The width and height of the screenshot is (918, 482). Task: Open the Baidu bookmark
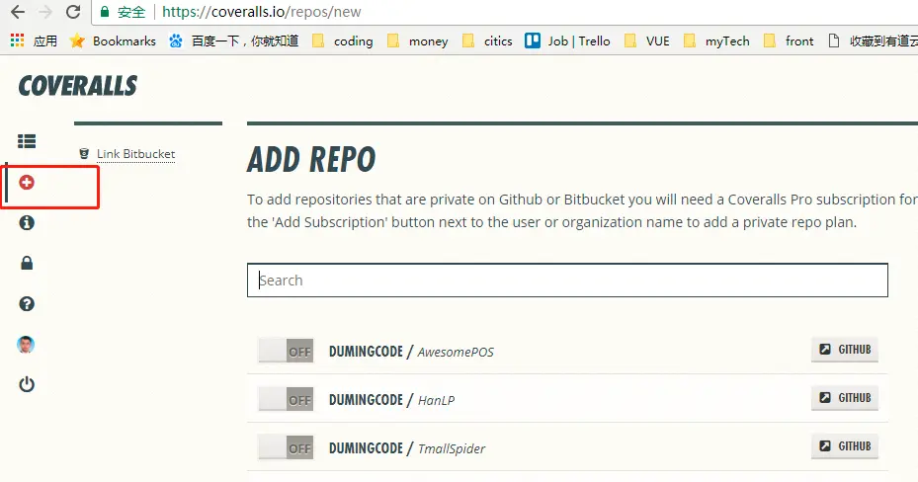coord(233,40)
